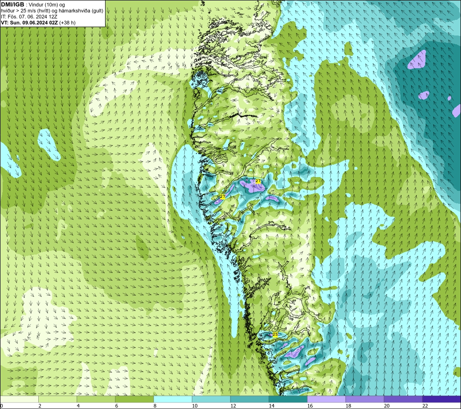Click the '14' scale number
This screenshot has height=409, width=461.
click(272, 406)
